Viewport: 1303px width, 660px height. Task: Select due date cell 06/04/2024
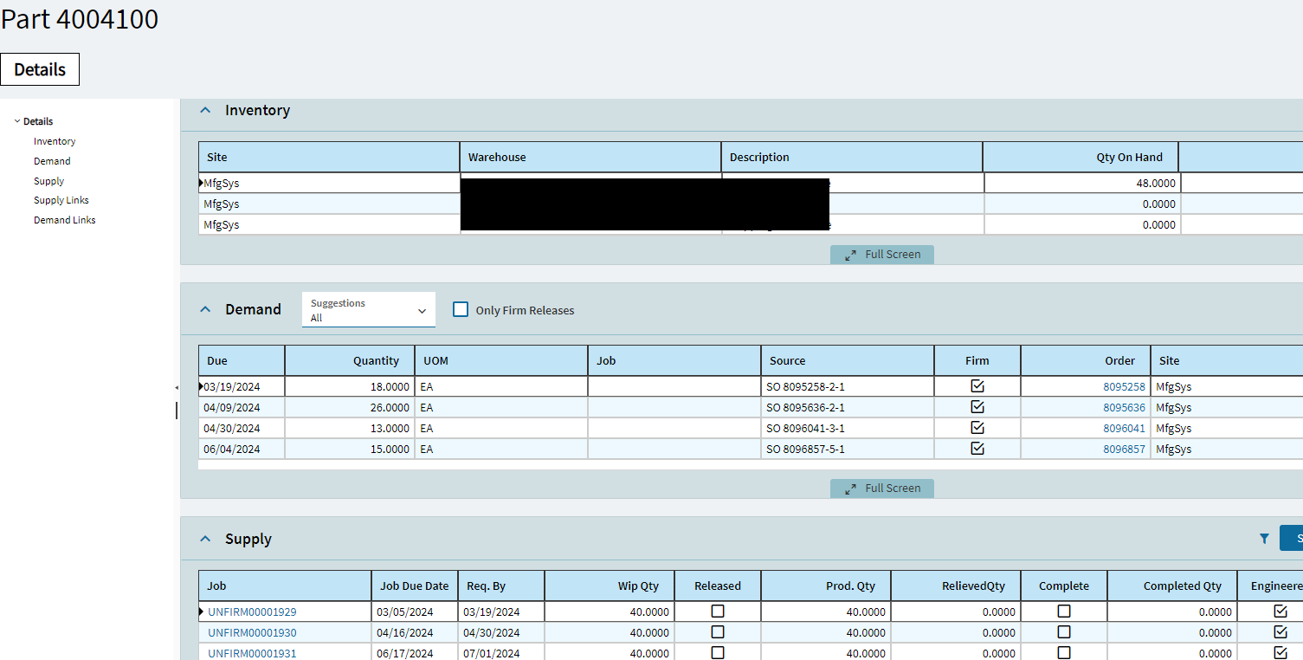click(x=242, y=449)
